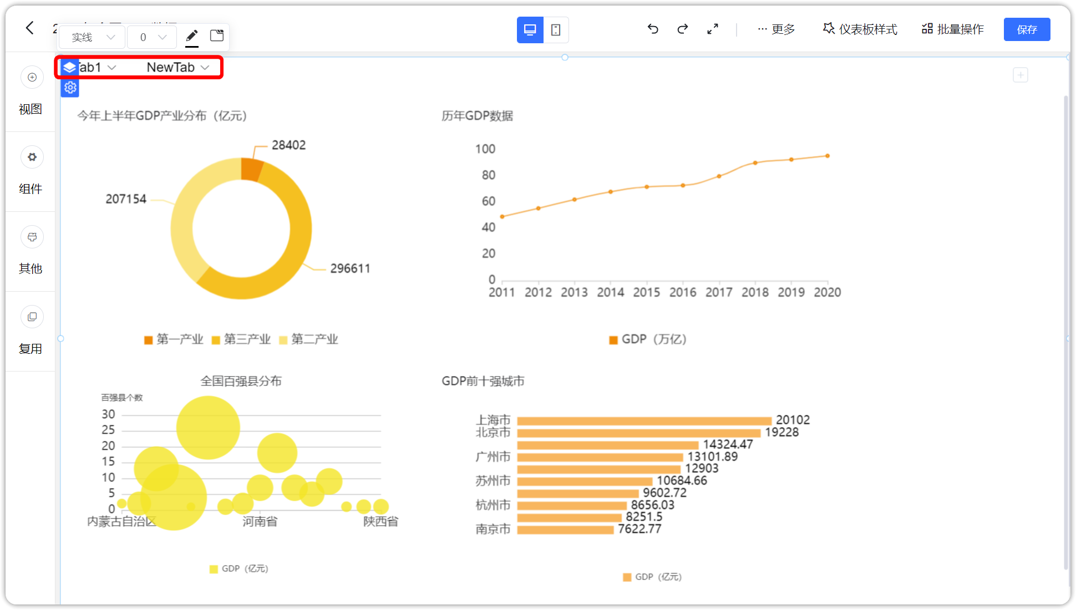Toggle GDP（万亿）legend of line chart
This screenshot has width=1076, height=610.
click(x=648, y=339)
